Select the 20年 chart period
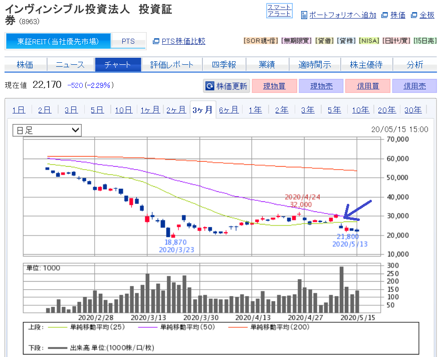Viewport: 442px width, 357px height. (x=387, y=110)
